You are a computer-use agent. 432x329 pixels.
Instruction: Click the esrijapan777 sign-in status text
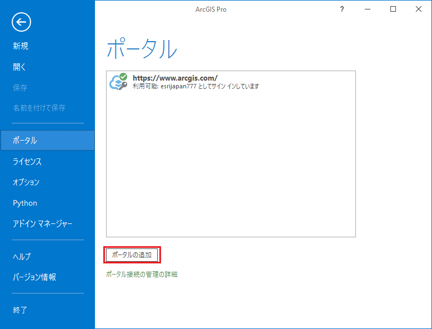196,86
